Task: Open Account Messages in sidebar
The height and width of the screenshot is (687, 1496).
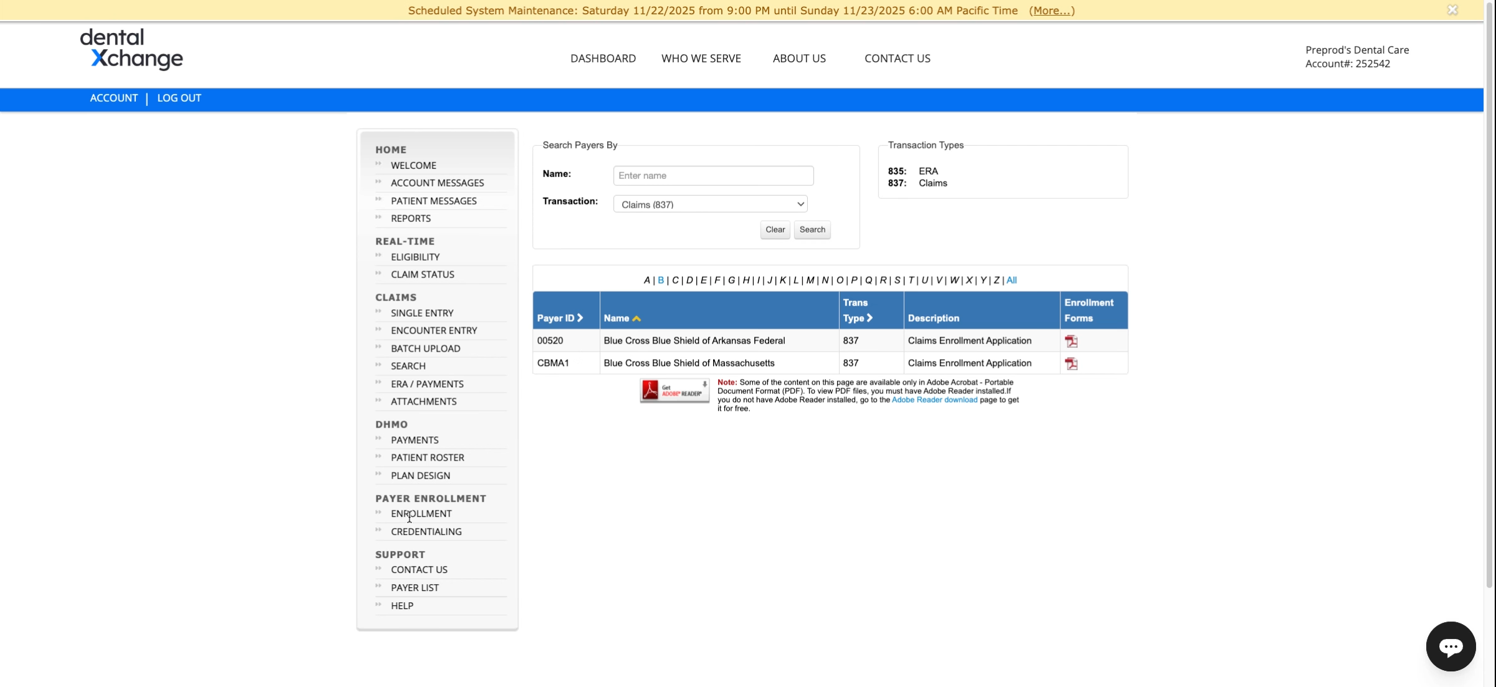Action: click(x=437, y=183)
